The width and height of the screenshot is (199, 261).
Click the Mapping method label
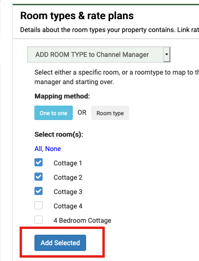tap(62, 96)
